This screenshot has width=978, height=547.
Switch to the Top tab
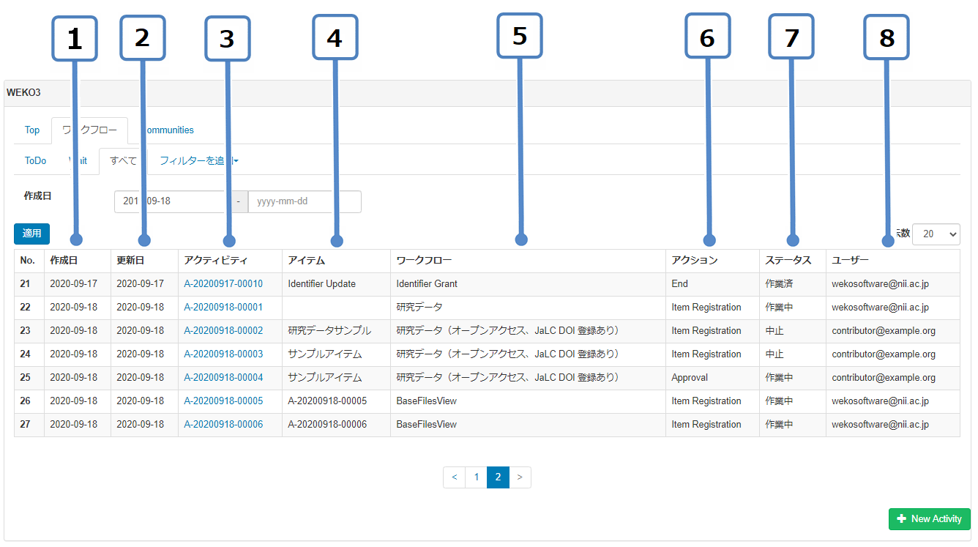32,130
